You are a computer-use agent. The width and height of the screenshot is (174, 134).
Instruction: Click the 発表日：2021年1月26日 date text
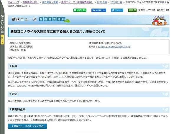[154, 10]
